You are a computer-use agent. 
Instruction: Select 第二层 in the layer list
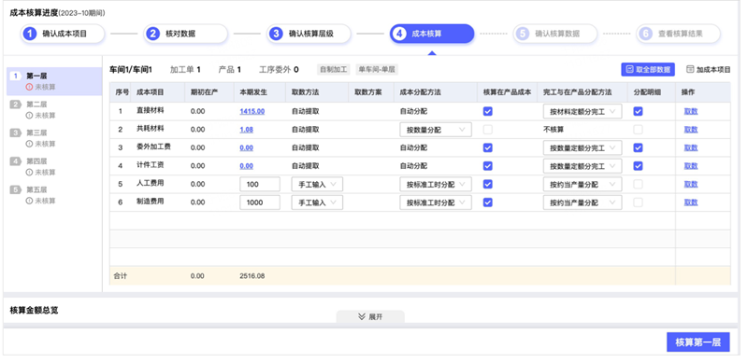(54, 109)
